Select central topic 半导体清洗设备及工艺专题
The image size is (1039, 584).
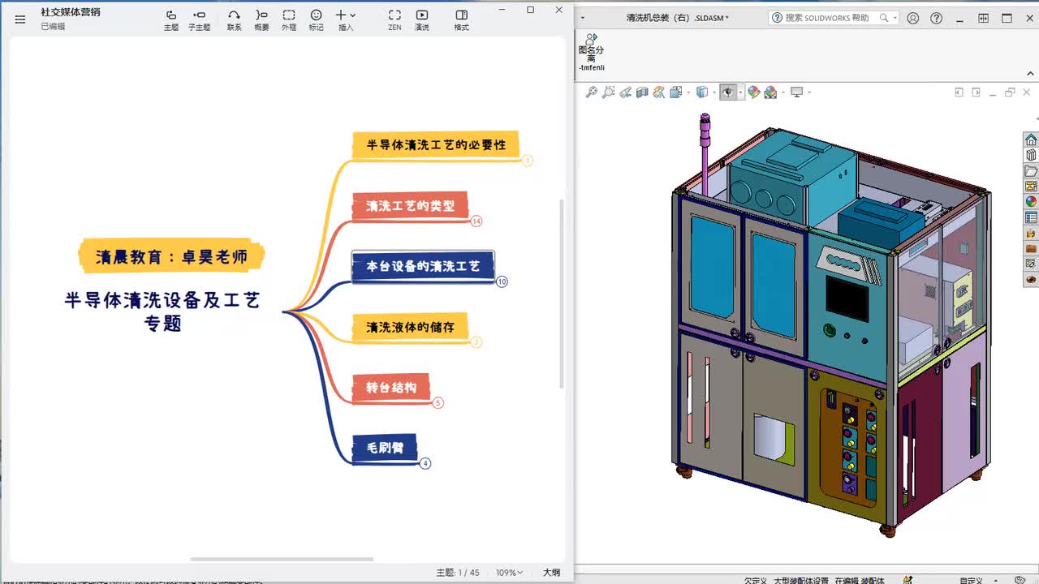tap(162, 311)
